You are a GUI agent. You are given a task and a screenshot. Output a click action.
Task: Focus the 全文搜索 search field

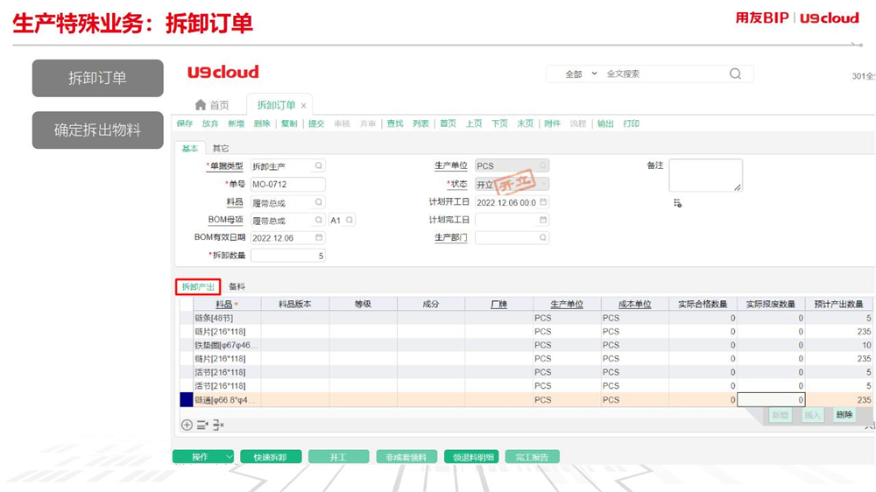pyautogui.click(x=665, y=74)
